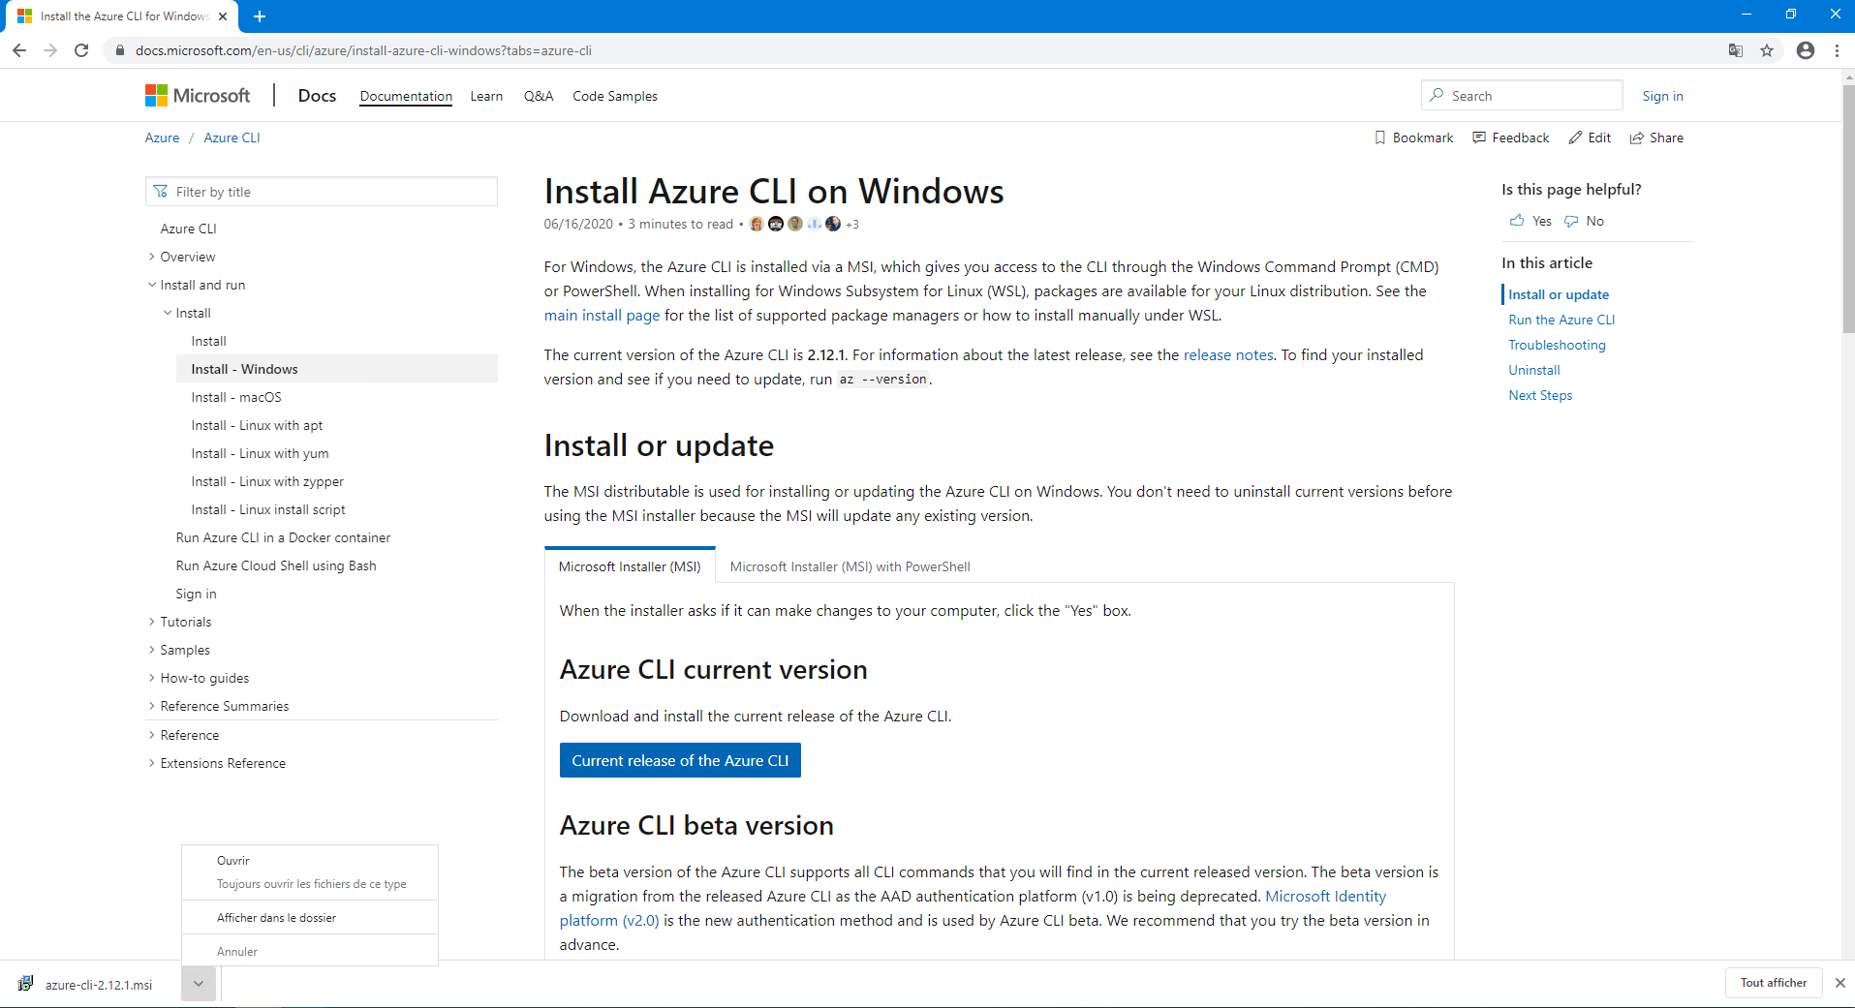Vote No on page helpfulness
The width and height of the screenshot is (1855, 1008).
pos(1585,221)
